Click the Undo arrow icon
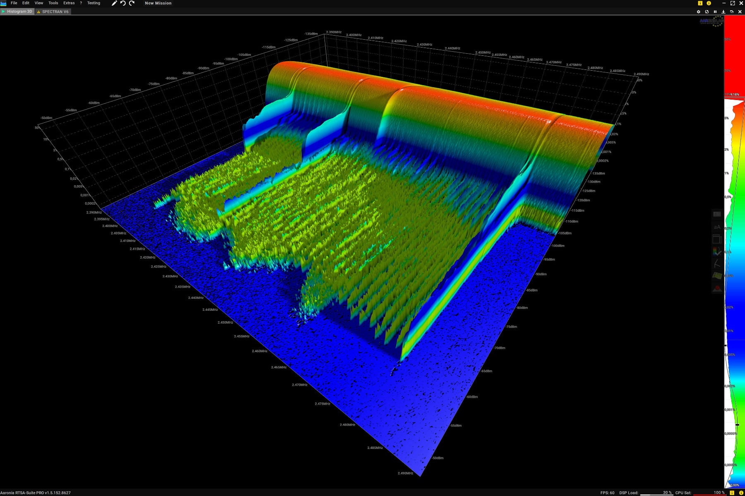This screenshot has width=745, height=496. pos(123,3)
